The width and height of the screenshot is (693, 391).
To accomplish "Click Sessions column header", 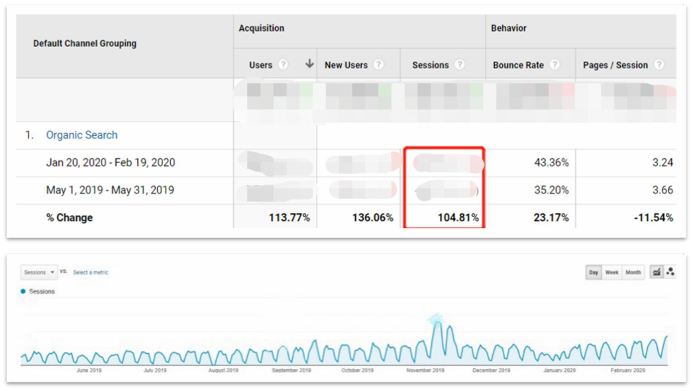I will tap(431, 65).
